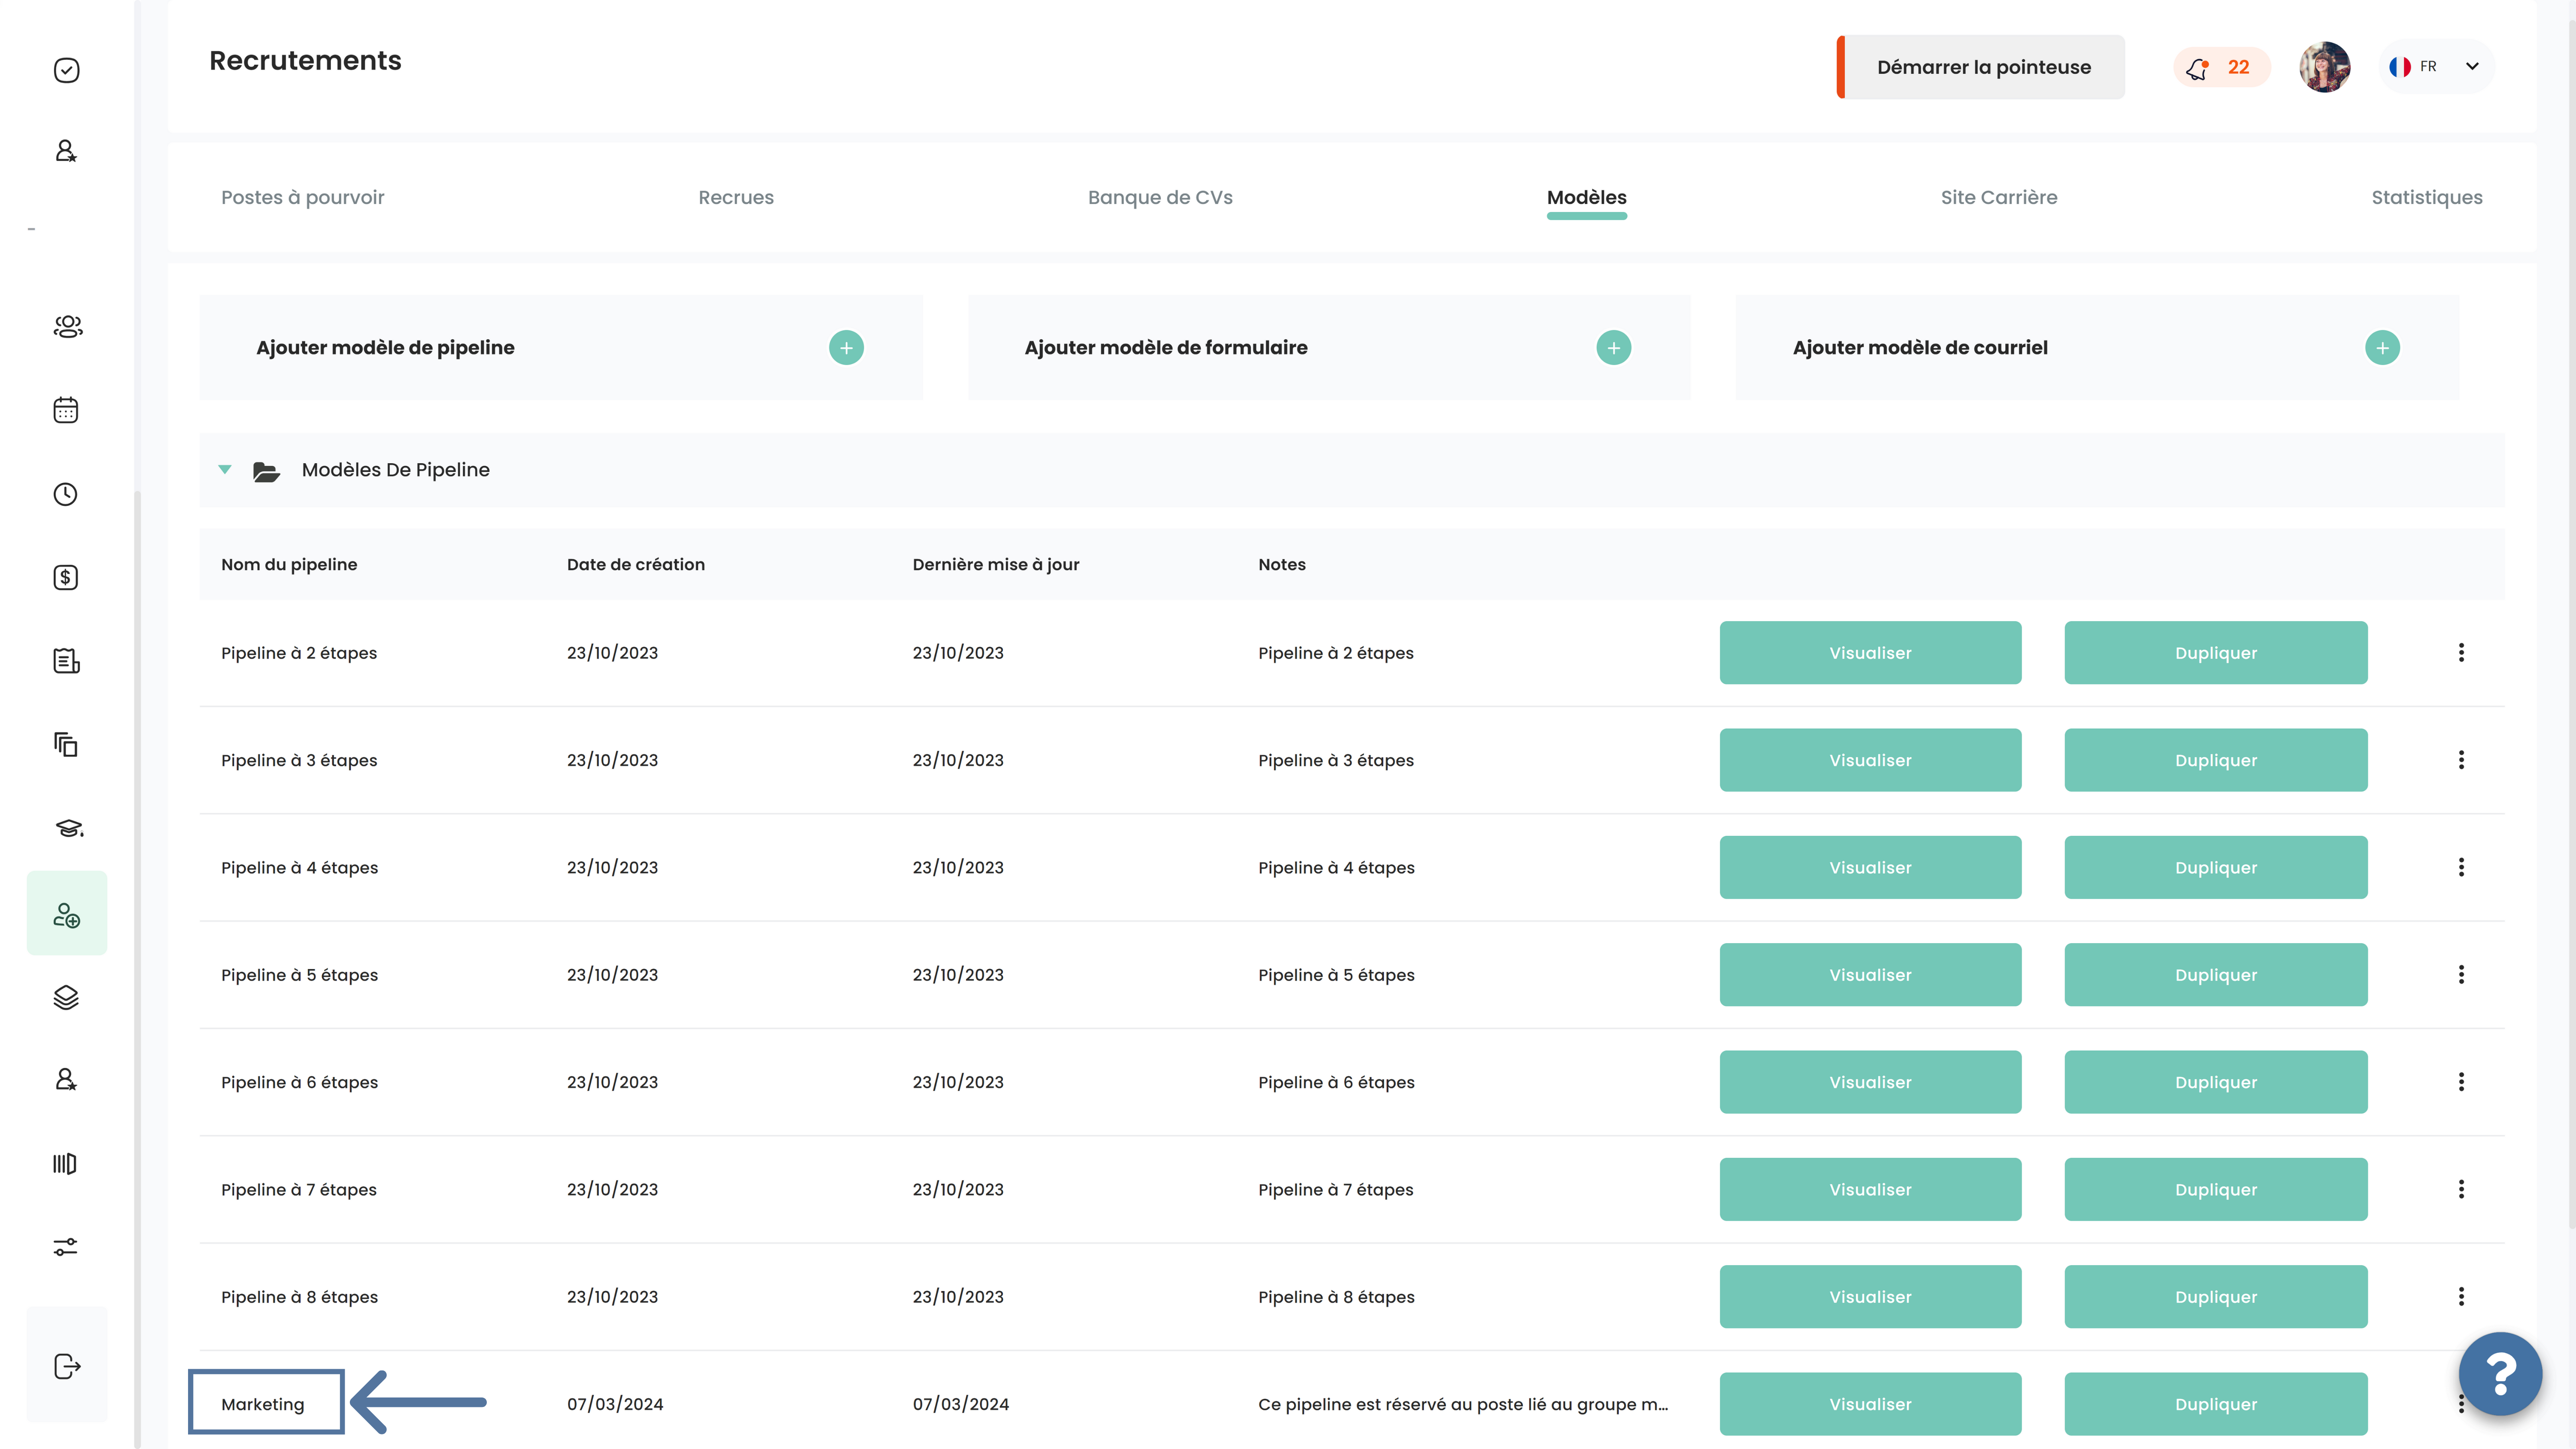
Task: Open the user profile star icon at sidebar top
Action: point(66,151)
